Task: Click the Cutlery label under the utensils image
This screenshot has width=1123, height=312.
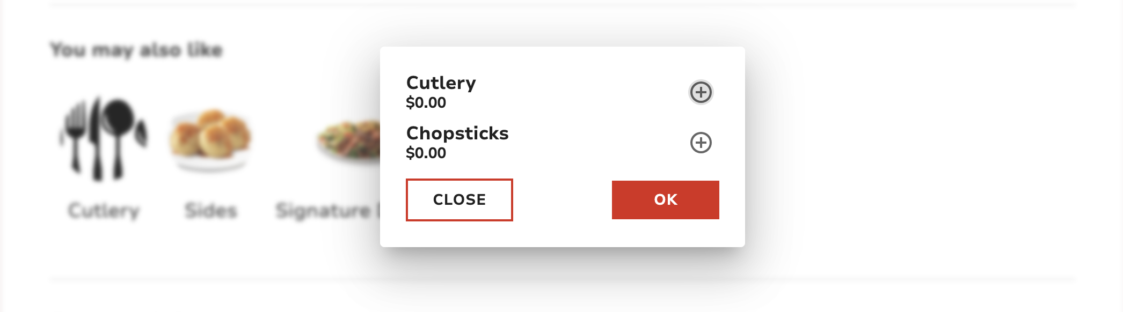Action: coord(104,211)
